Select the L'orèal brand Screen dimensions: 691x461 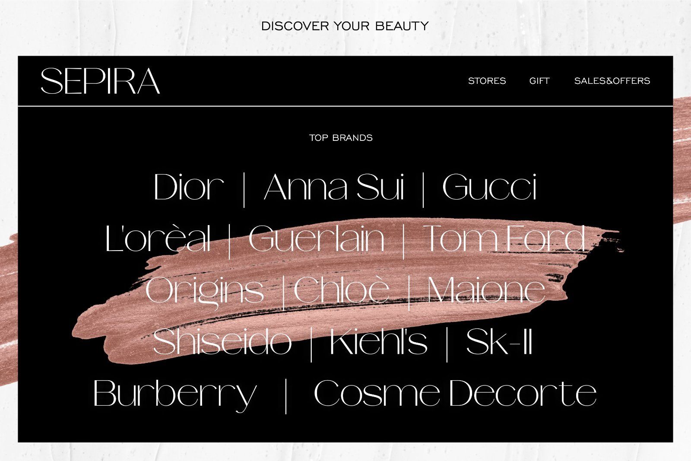[158, 238]
